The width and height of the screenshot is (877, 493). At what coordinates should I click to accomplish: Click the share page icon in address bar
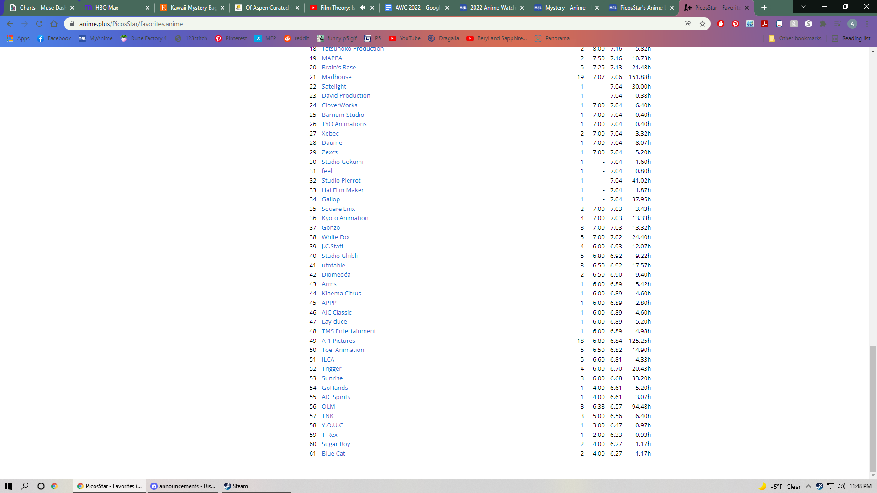[687, 24]
